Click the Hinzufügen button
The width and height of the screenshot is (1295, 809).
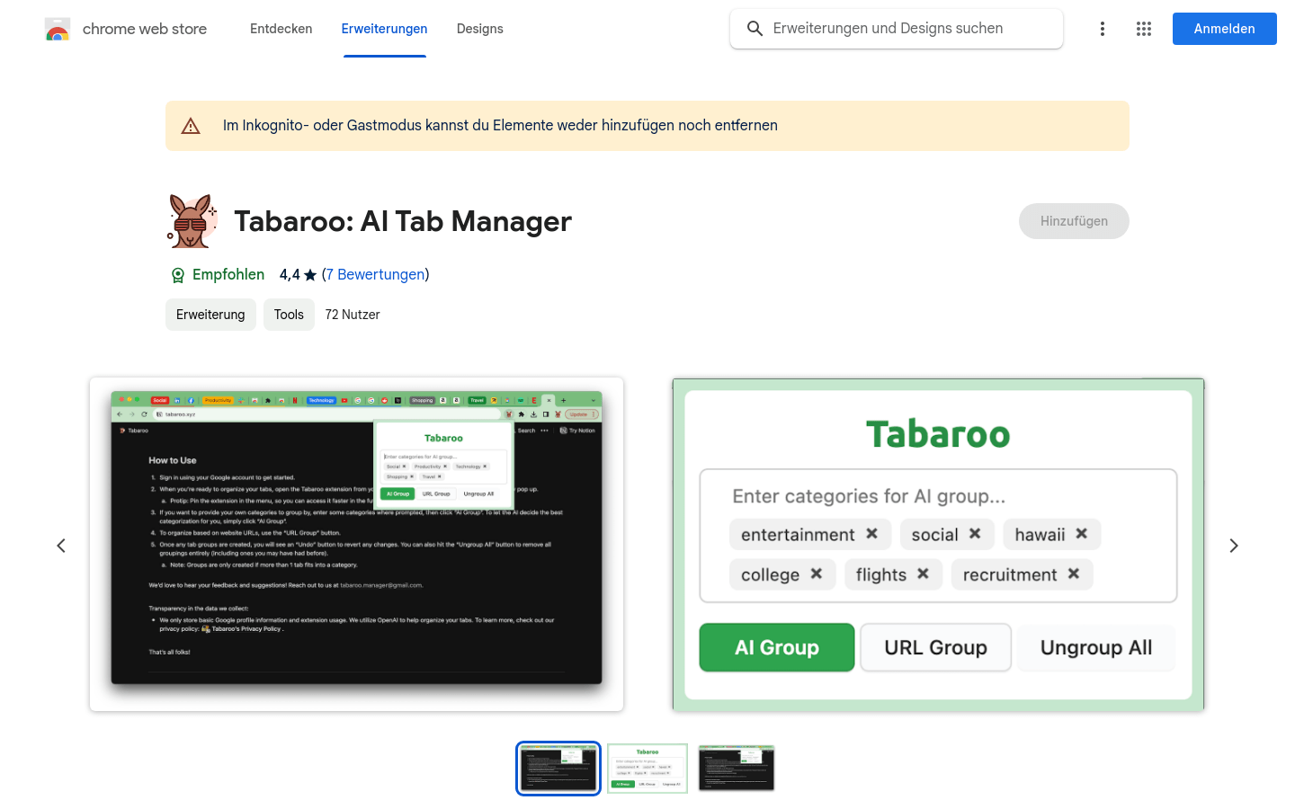[1074, 221]
